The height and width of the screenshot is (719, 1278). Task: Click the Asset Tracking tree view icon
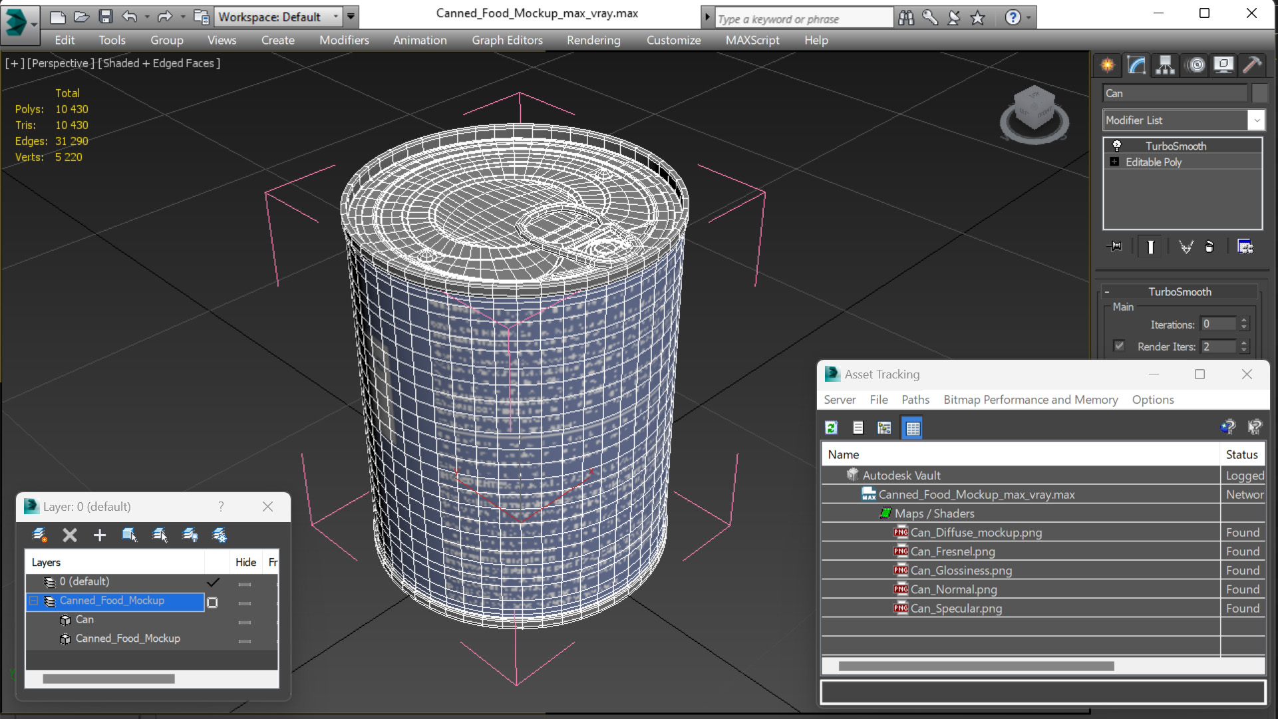[884, 428]
